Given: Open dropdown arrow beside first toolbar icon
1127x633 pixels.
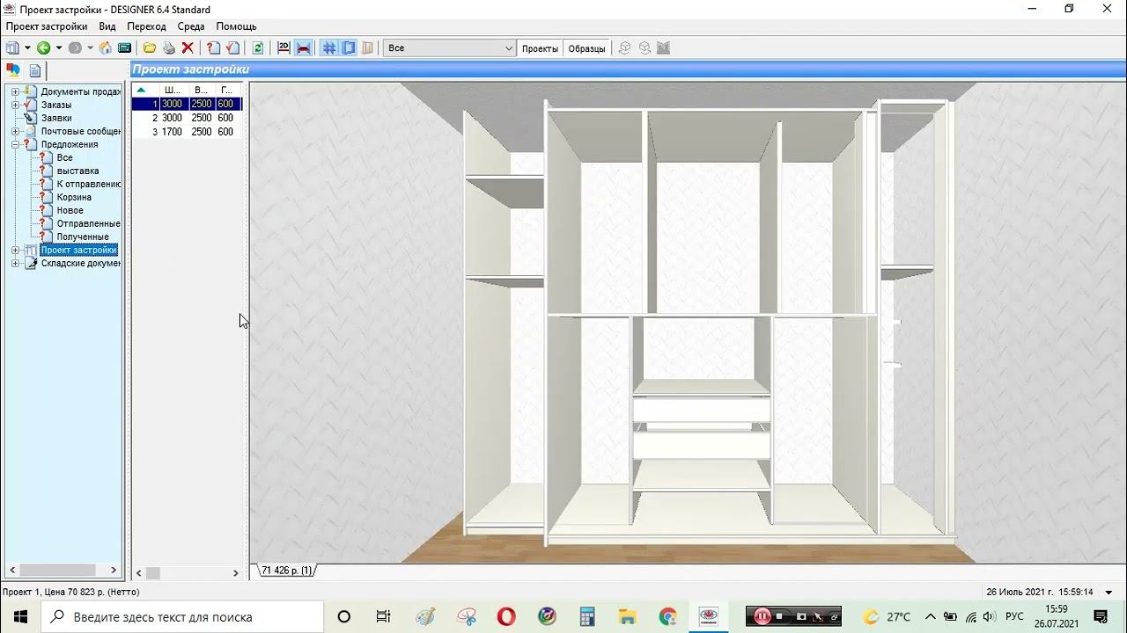Looking at the screenshot, I should [27, 48].
